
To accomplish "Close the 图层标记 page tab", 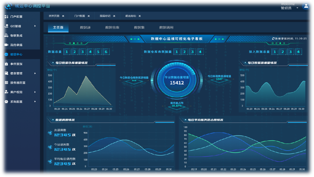I will tap(114, 16).
